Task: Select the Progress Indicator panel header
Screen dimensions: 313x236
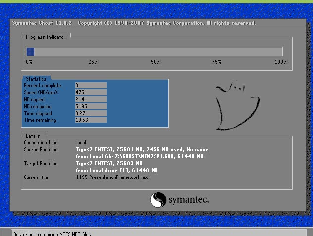Action: (x=46, y=37)
